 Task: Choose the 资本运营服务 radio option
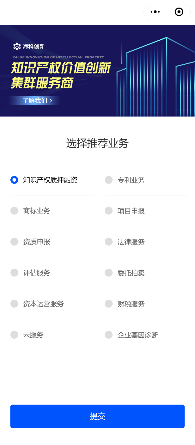coord(14,304)
